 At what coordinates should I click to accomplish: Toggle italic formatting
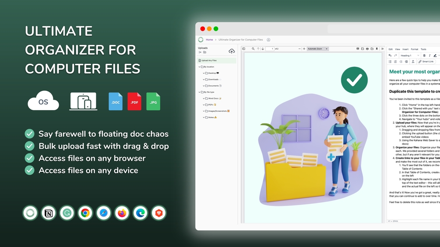coord(429,56)
